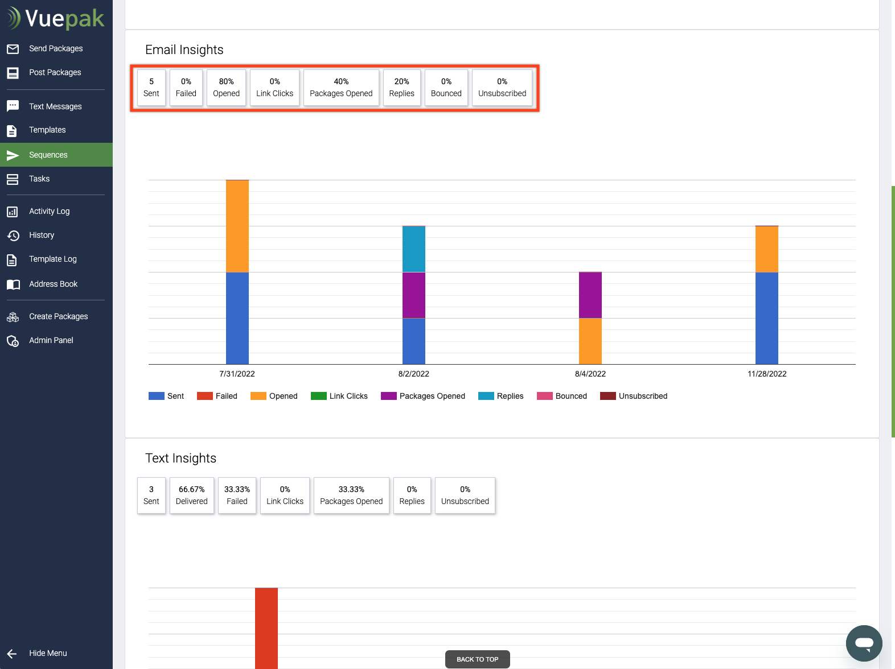Click the text 0% Unsubscribed card
Screen dimensions: 895x669
tap(465, 495)
